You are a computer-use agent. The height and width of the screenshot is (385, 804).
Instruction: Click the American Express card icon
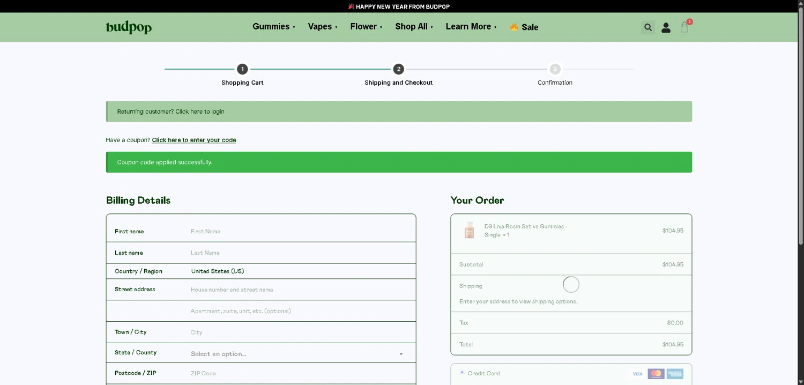(675, 374)
